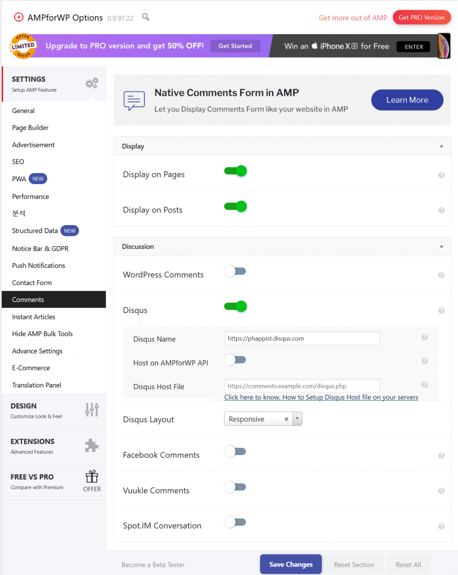
Task: Click help icon beside Disqus Name
Action: point(424,337)
